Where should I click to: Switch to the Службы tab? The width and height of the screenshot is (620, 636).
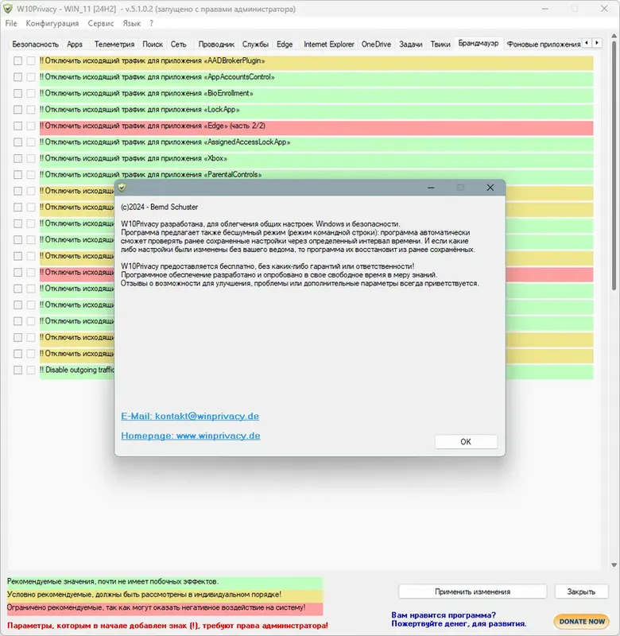[255, 45]
